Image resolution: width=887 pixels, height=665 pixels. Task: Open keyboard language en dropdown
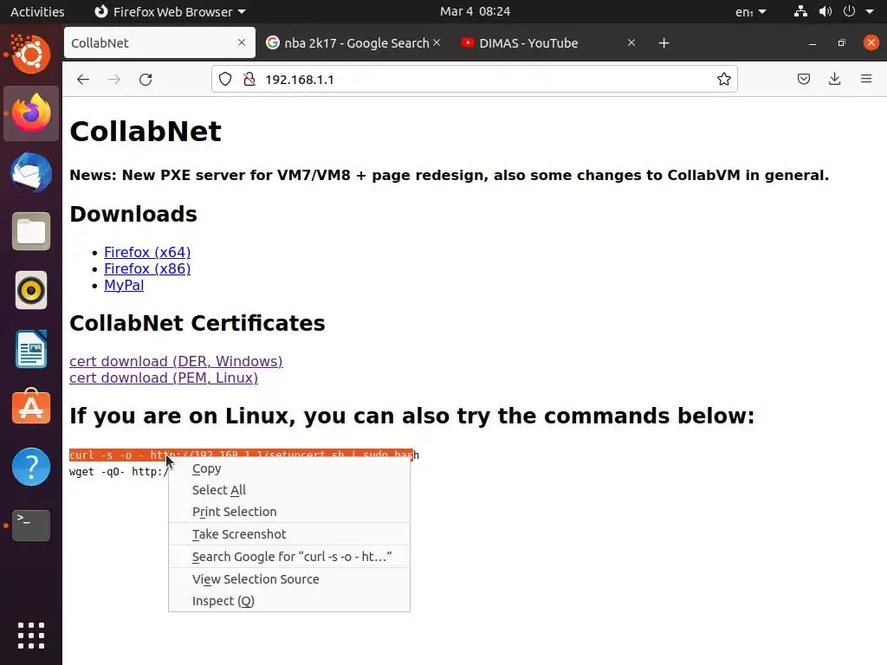(x=750, y=12)
